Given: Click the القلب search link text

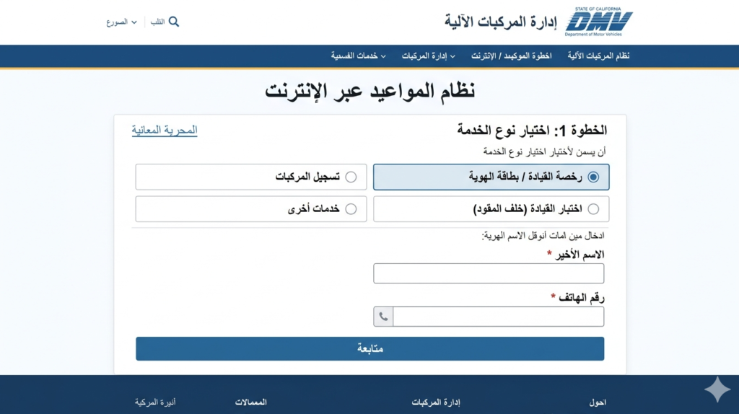Looking at the screenshot, I should pyautogui.click(x=157, y=22).
